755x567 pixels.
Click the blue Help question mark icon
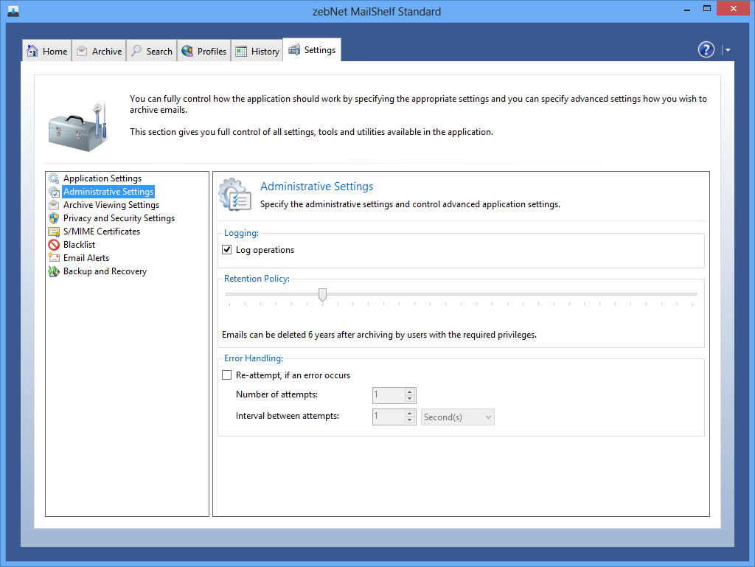pos(706,49)
